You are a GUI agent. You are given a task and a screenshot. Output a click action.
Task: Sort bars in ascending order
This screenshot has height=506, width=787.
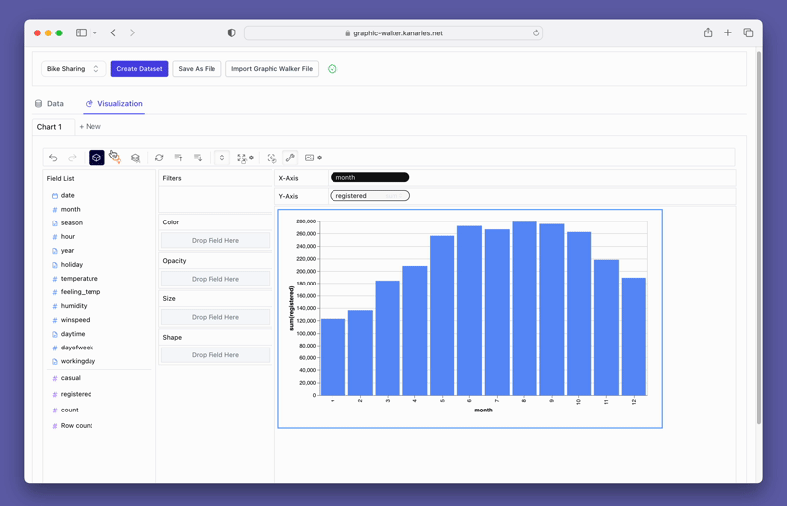coord(179,158)
